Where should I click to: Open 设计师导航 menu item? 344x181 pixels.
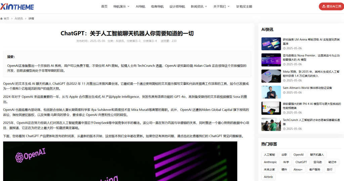click(x=177, y=7)
